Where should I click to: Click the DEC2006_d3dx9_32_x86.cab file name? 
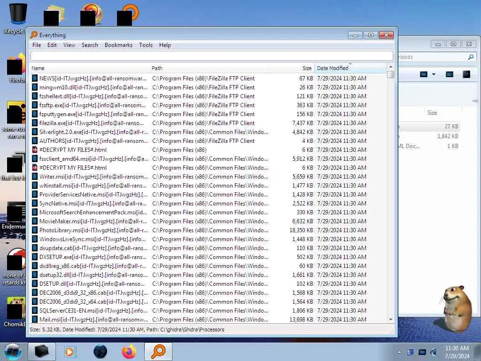point(93,292)
